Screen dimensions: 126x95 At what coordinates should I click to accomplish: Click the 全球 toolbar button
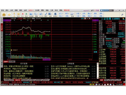[84, 13]
